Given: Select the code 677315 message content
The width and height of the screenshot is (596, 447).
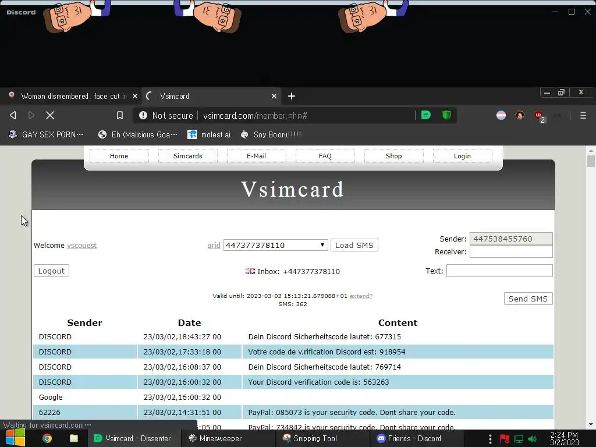Looking at the screenshot, I should coord(324,337).
